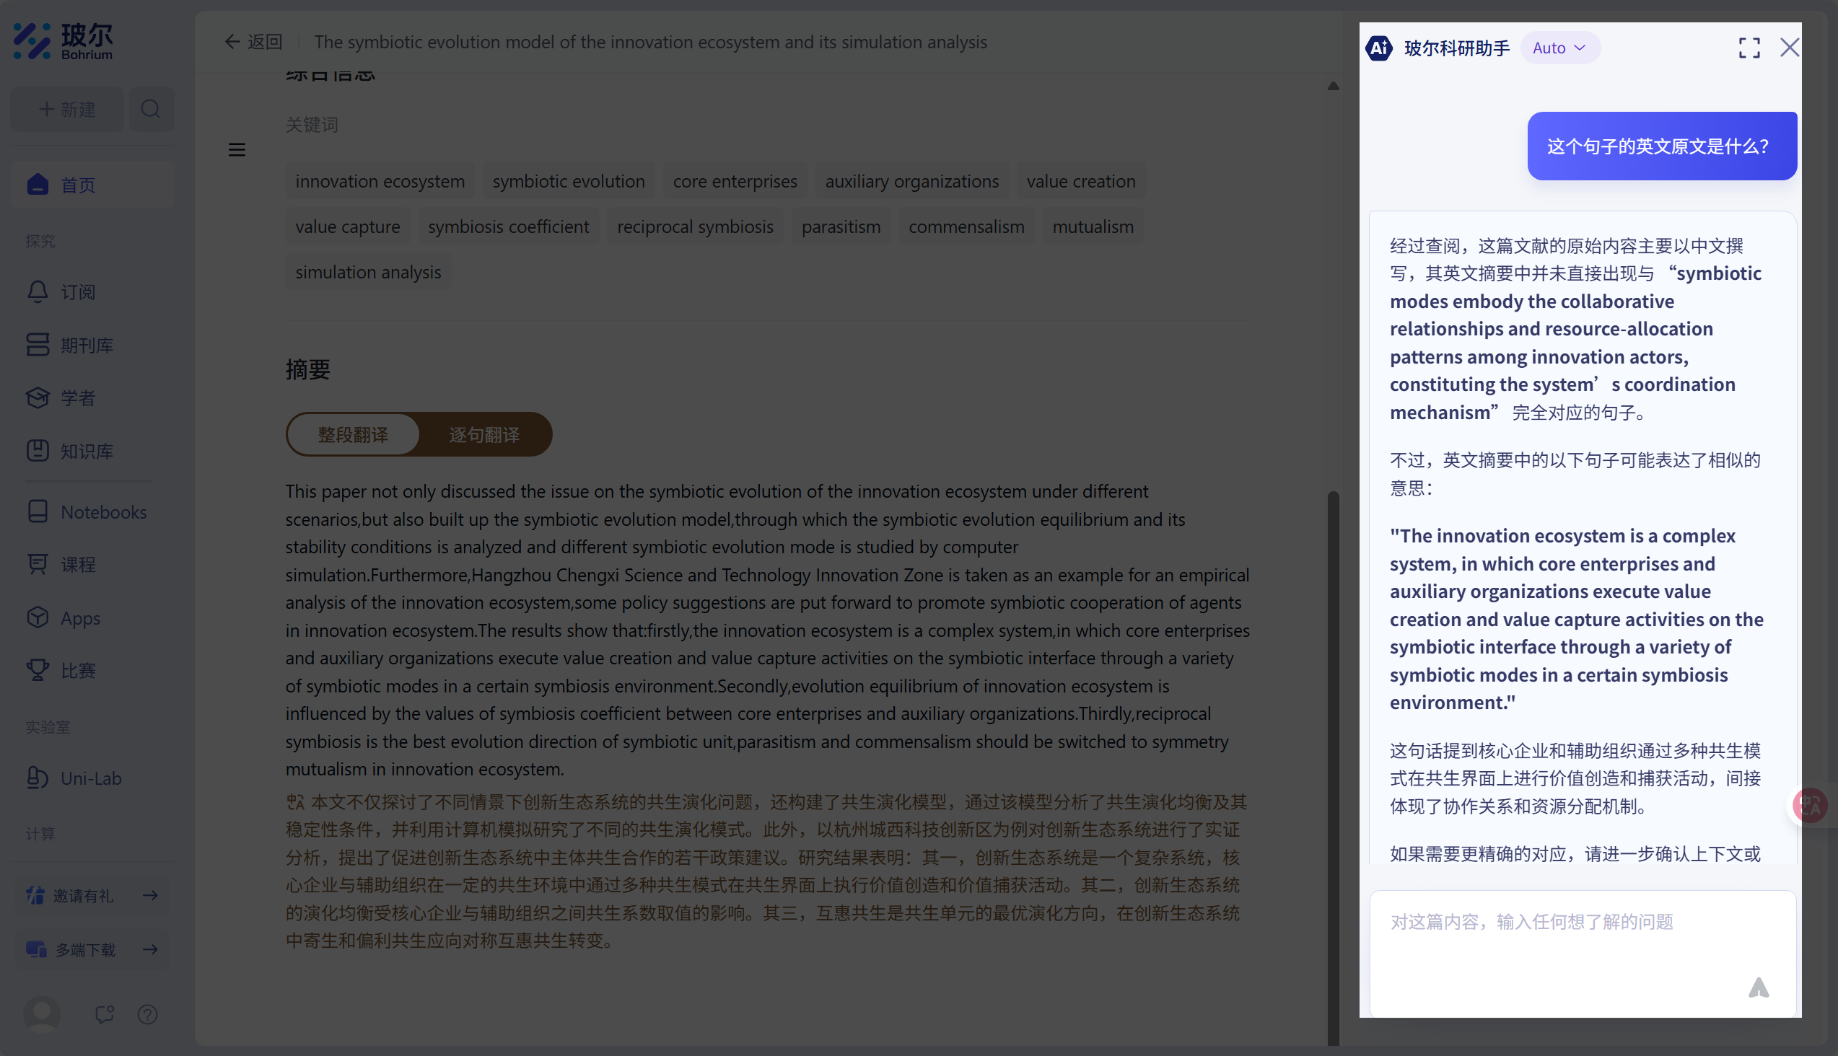
Task: Open the Auto mode dropdown
Action: (x=1559, y=48)
